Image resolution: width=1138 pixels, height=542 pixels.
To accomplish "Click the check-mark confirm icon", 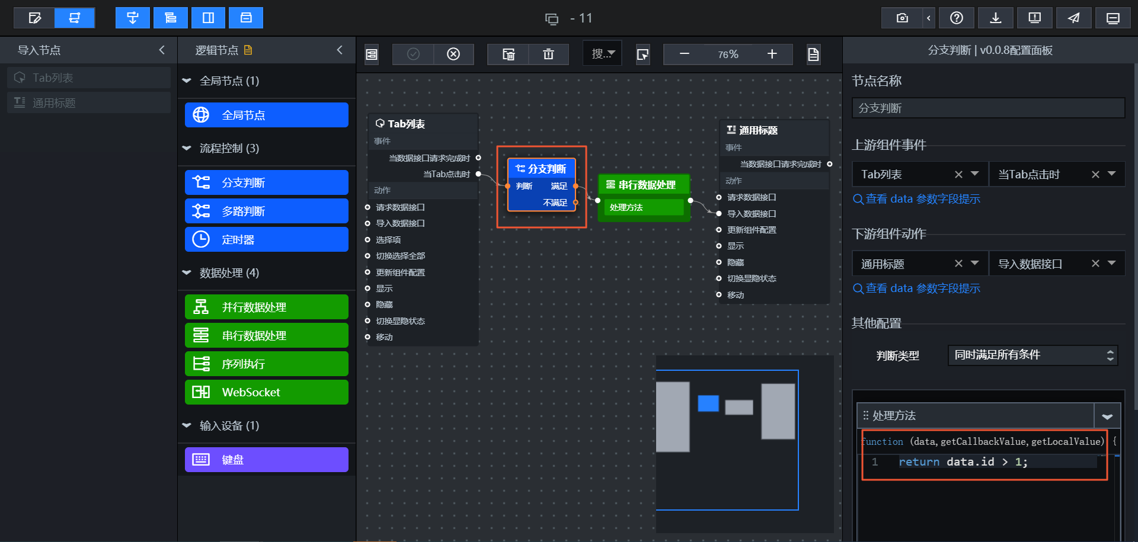I will coord(413,54).
